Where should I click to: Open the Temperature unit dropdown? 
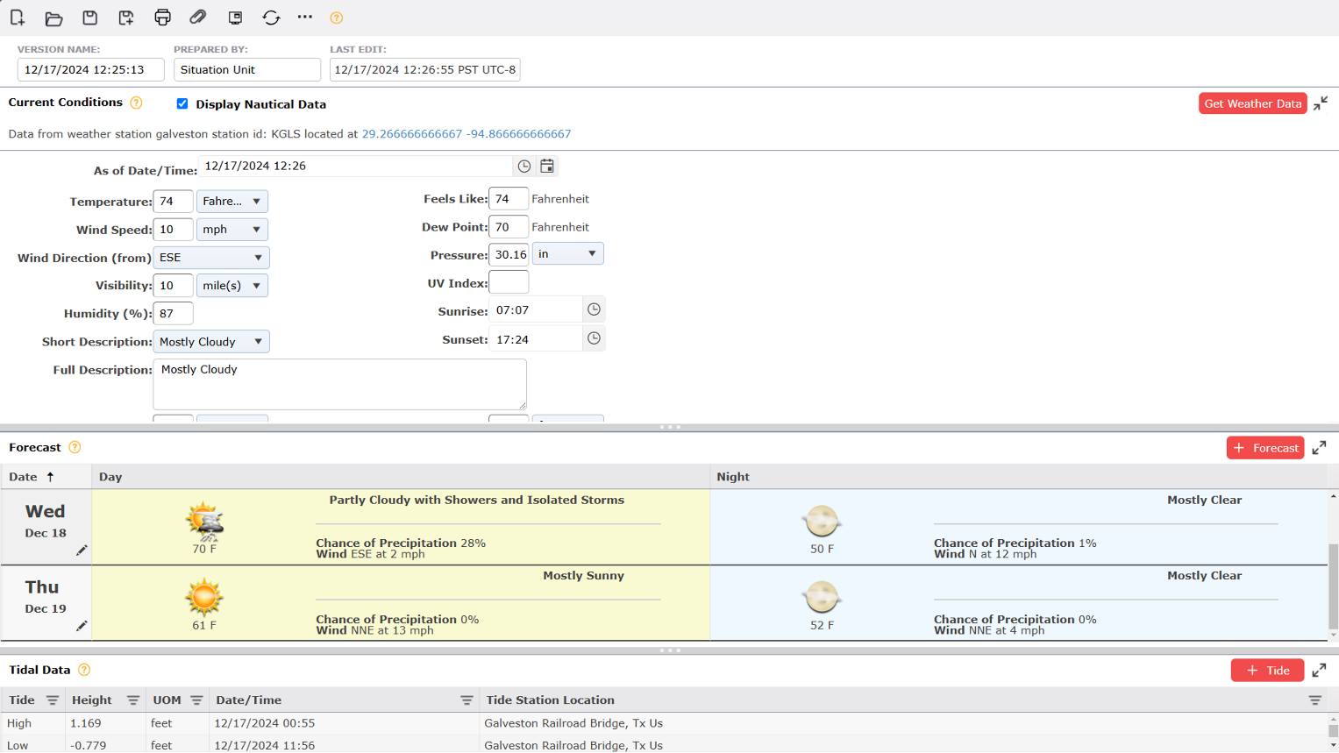click(x=231, y=201)
